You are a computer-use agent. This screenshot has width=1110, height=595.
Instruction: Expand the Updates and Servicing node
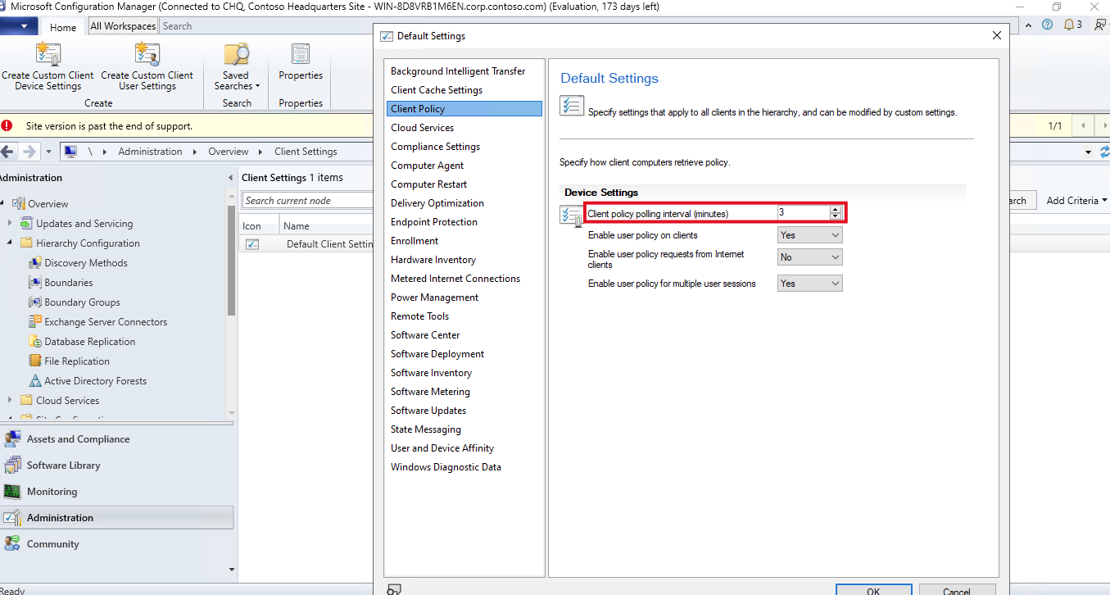tap(11, 224)
